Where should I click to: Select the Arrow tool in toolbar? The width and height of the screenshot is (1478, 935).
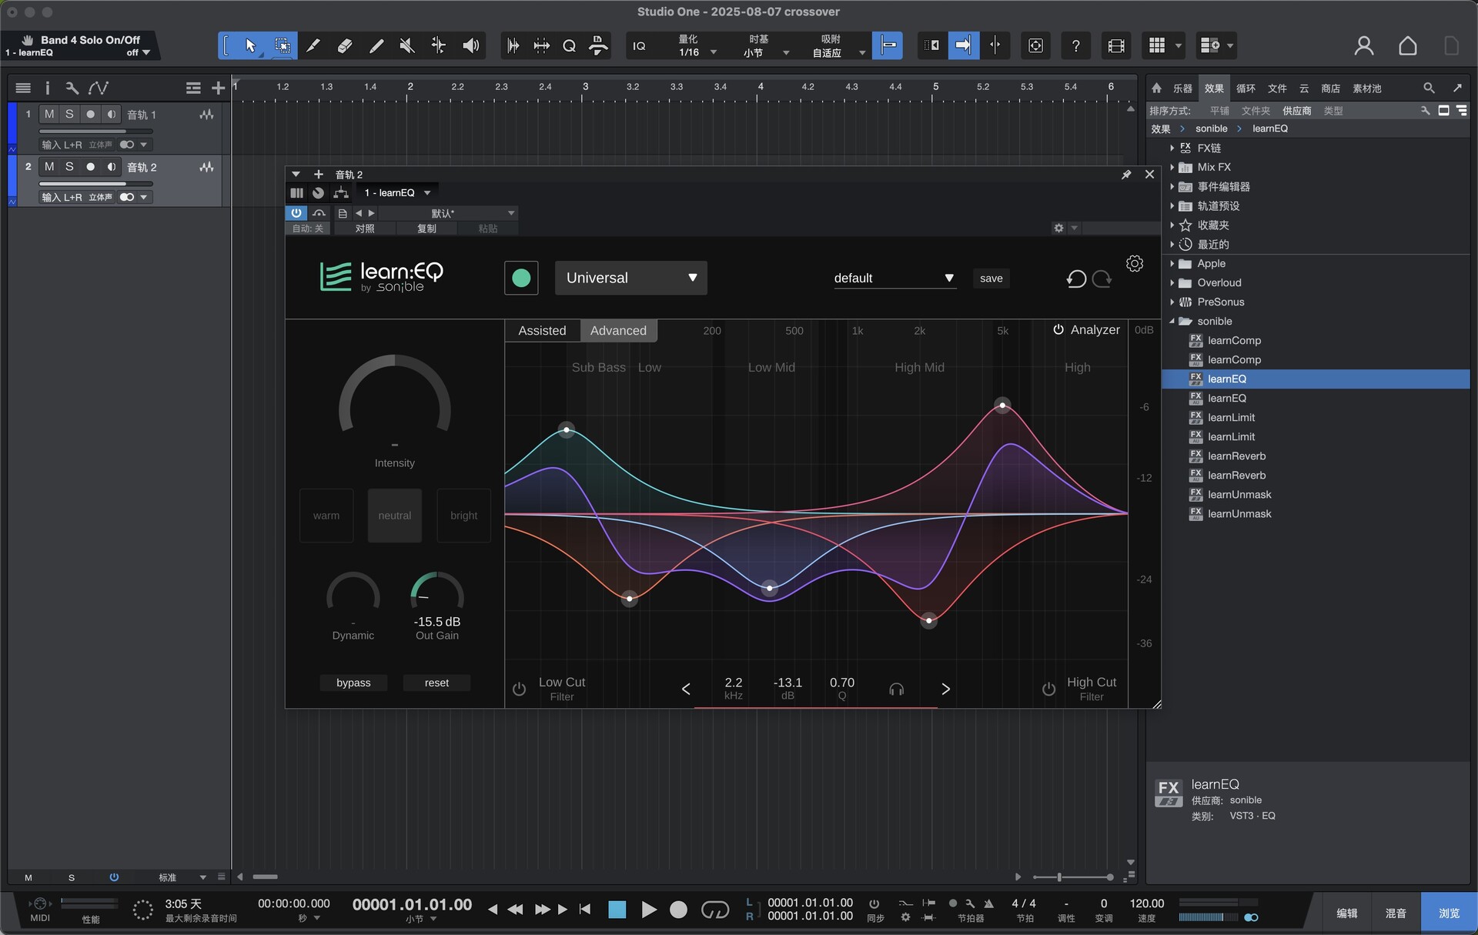pos(250,46)
